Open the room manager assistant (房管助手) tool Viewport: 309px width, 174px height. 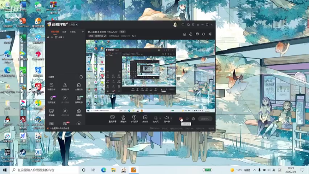pos(65,87)
